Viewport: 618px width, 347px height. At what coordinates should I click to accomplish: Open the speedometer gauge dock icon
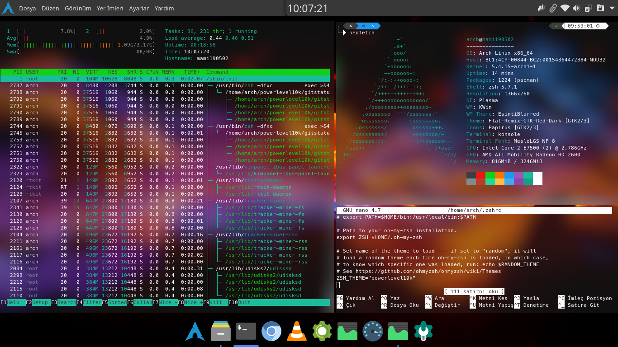click(373, 331)
